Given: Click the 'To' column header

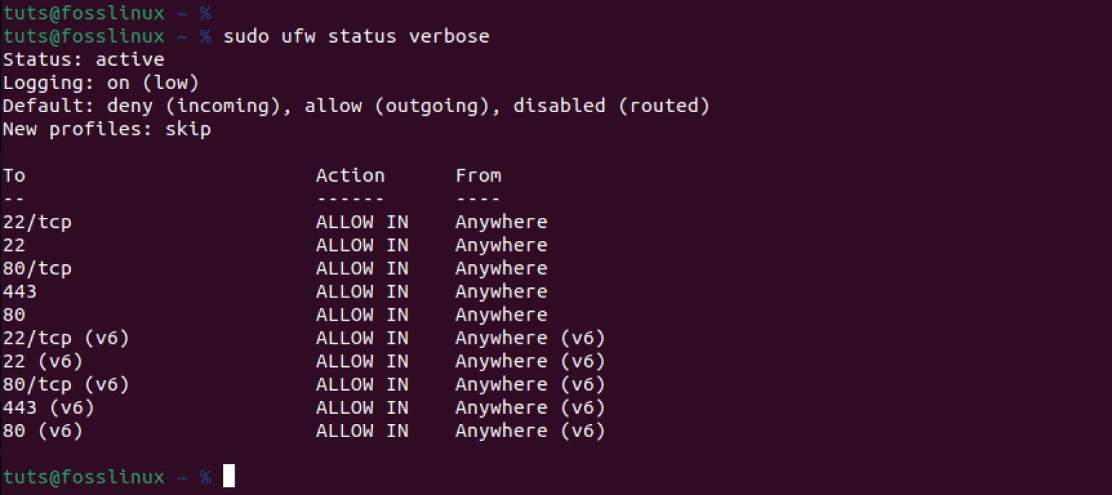Looking at the screenshot, I should (x=14, y=175).
